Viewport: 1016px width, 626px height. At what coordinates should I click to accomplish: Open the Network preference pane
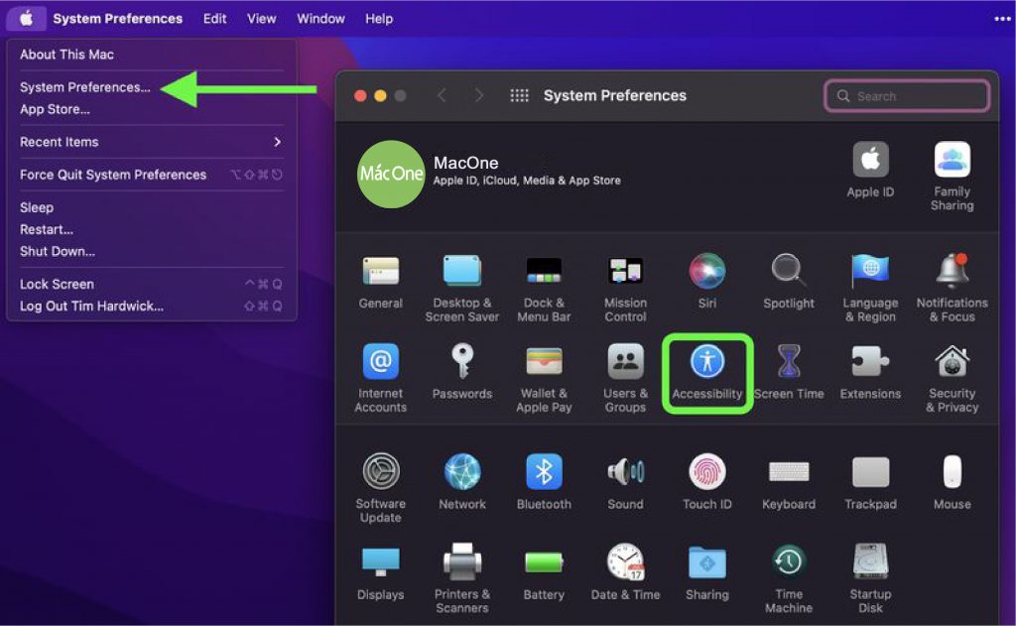[x=462, y=482]
